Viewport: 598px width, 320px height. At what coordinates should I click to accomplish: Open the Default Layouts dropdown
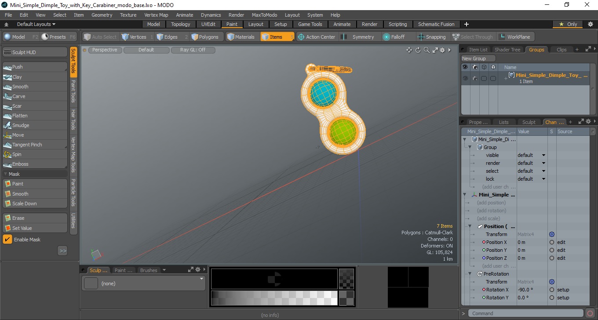36,24
